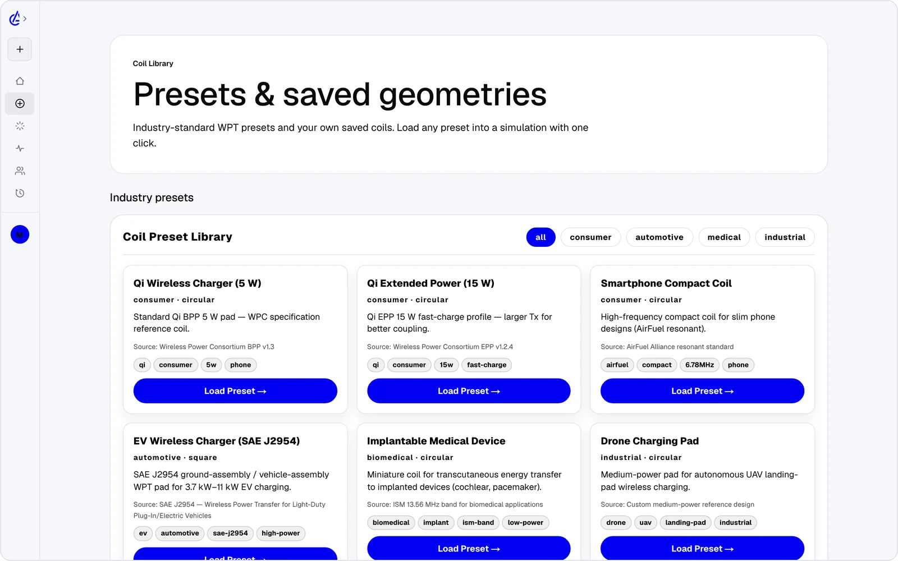Load the Qi Wireless Charger (5 W) preset
898x561 pixels.
pyautogui.click(x=235, y=391)
